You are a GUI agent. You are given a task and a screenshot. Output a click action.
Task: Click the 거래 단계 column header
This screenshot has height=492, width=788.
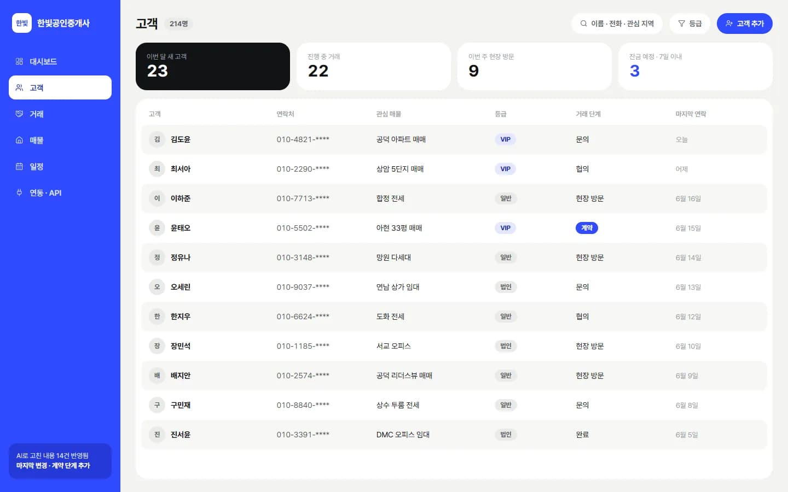point(588,114)
